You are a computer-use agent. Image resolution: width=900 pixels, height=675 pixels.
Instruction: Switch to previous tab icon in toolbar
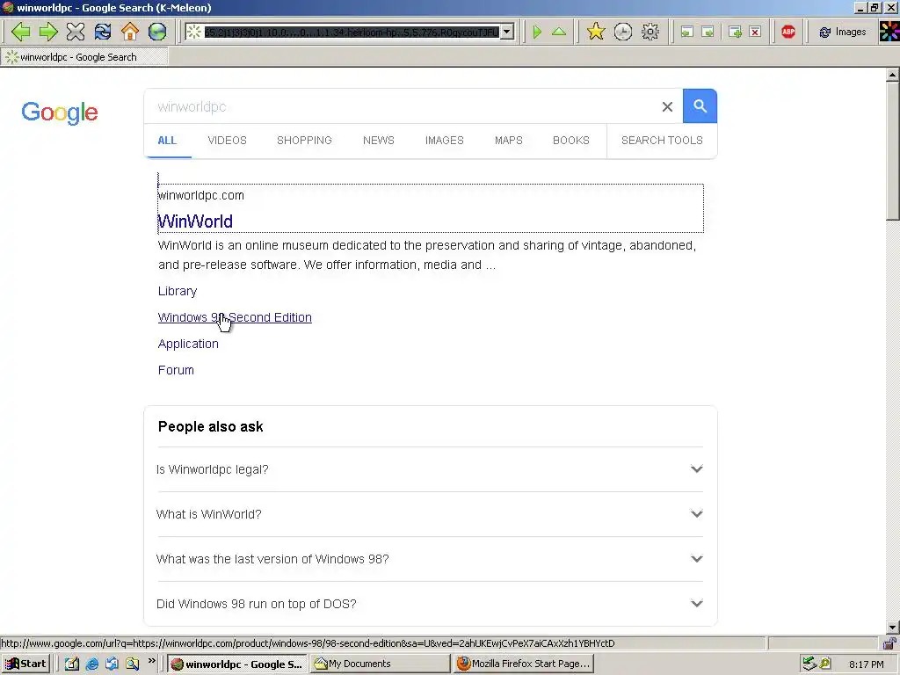click(x=687, y=33)
